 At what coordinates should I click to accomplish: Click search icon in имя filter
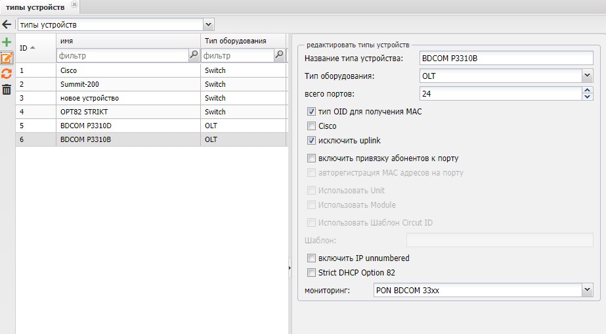click(x=194, y=56)
